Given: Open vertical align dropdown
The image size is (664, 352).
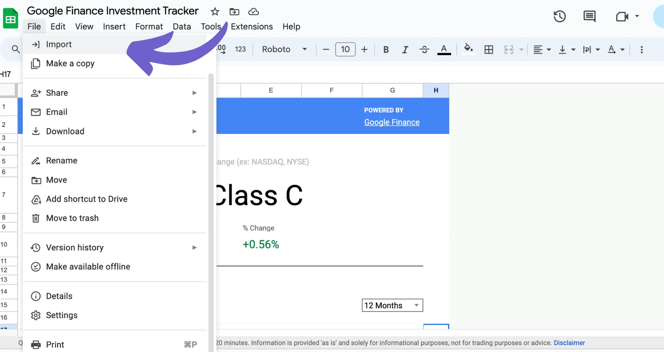Looking at the screenshot, I should point(566,49).
